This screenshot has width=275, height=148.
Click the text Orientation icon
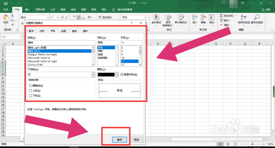click(x=89, y=17)
